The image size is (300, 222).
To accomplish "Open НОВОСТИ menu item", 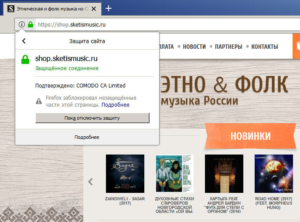I will coord(194,47).
